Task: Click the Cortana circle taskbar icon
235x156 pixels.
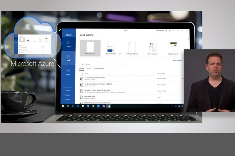Action: tap(68, 106)
